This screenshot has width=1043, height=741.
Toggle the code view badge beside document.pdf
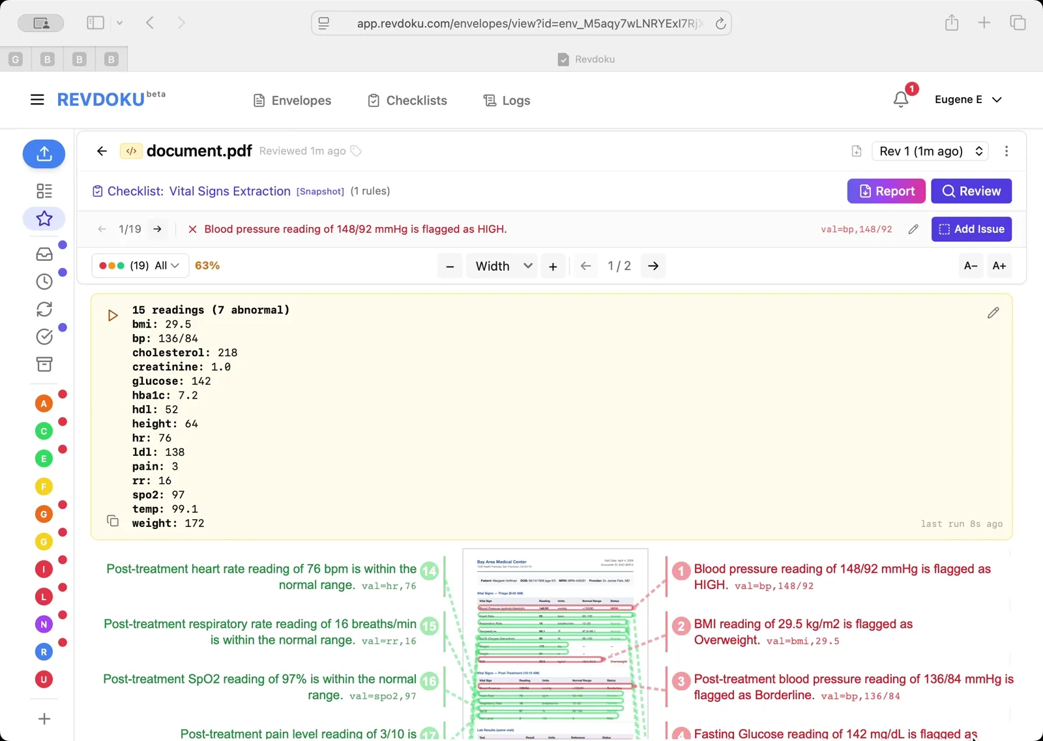pos(131,151)
